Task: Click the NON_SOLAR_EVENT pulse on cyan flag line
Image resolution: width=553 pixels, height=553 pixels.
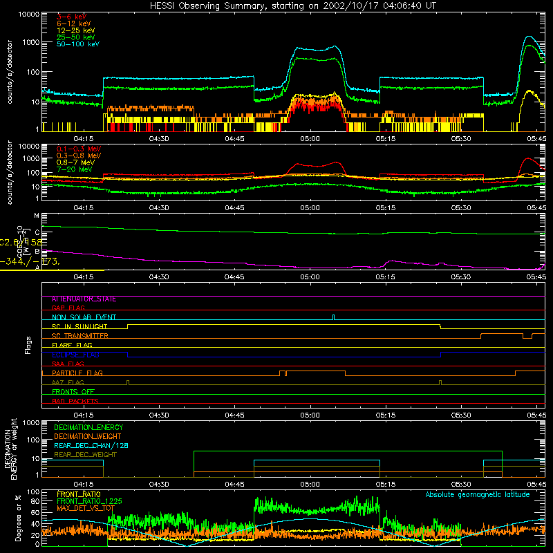Action: pyautogui.click(x=334, y=317)
